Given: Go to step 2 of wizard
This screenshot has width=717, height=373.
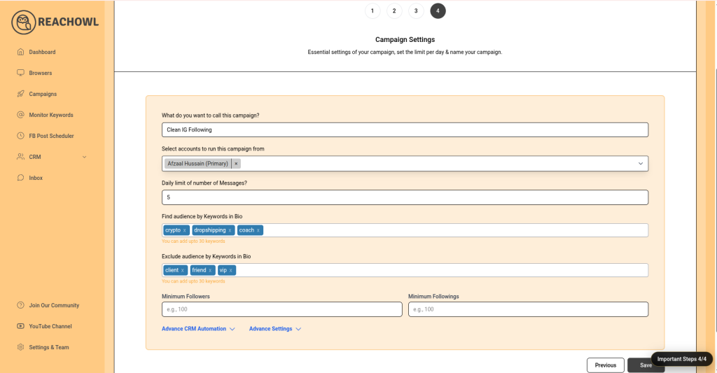Looking at the screenshot, I should (x=394, y=10).
